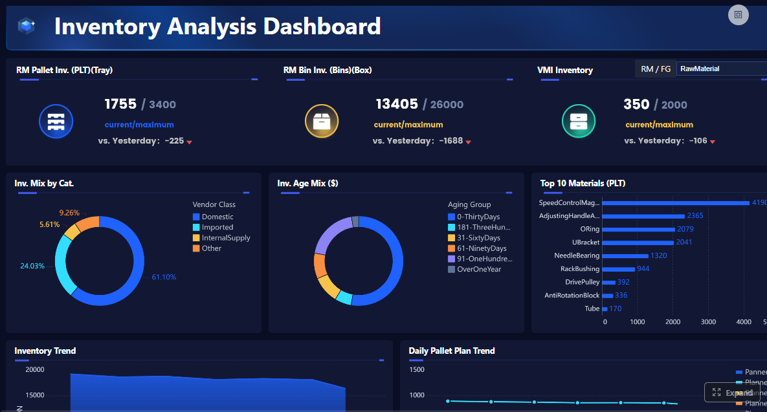Click the VMI Inventory heading
Viewport: 767px width, 412px height.
pyautogui.click(x=565, y=70)
